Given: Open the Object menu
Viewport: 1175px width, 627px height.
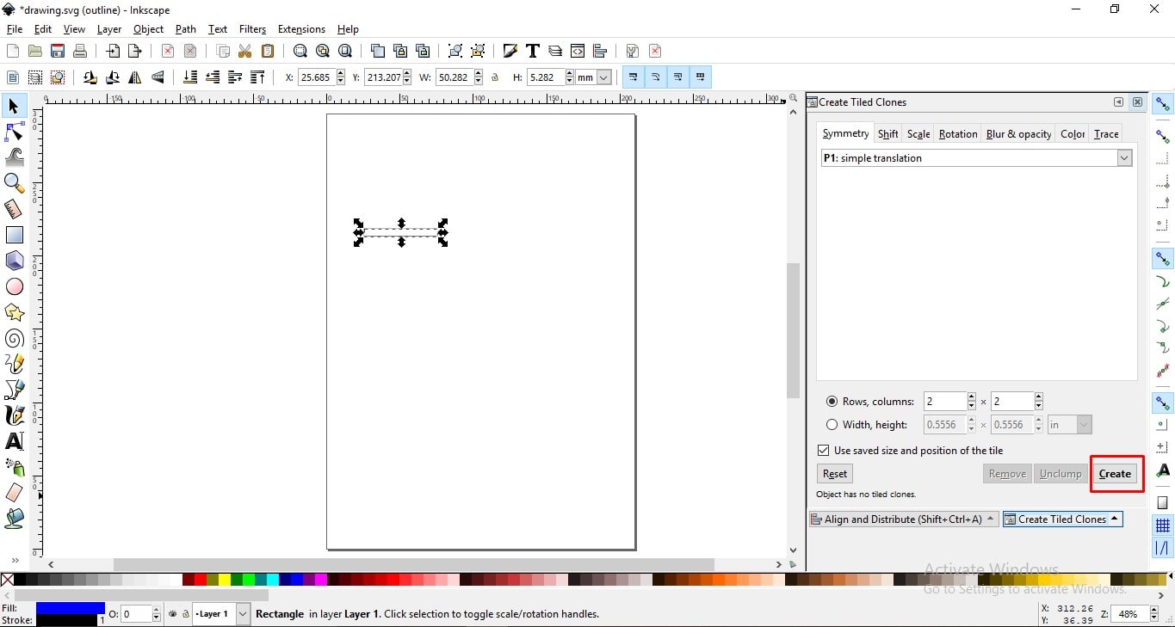Looking at the screenshot, I should (148, 29).
